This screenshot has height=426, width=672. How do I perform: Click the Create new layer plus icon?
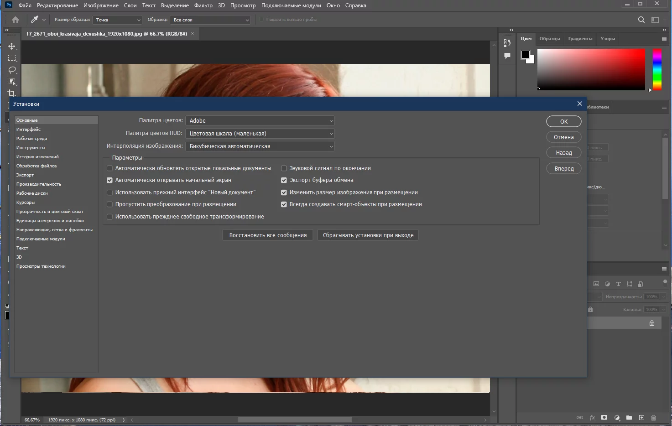coord(641,417)
